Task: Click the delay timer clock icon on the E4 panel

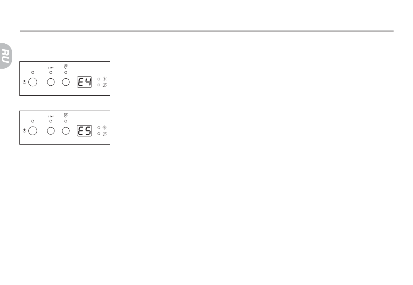Action: [x=66, y=66]
